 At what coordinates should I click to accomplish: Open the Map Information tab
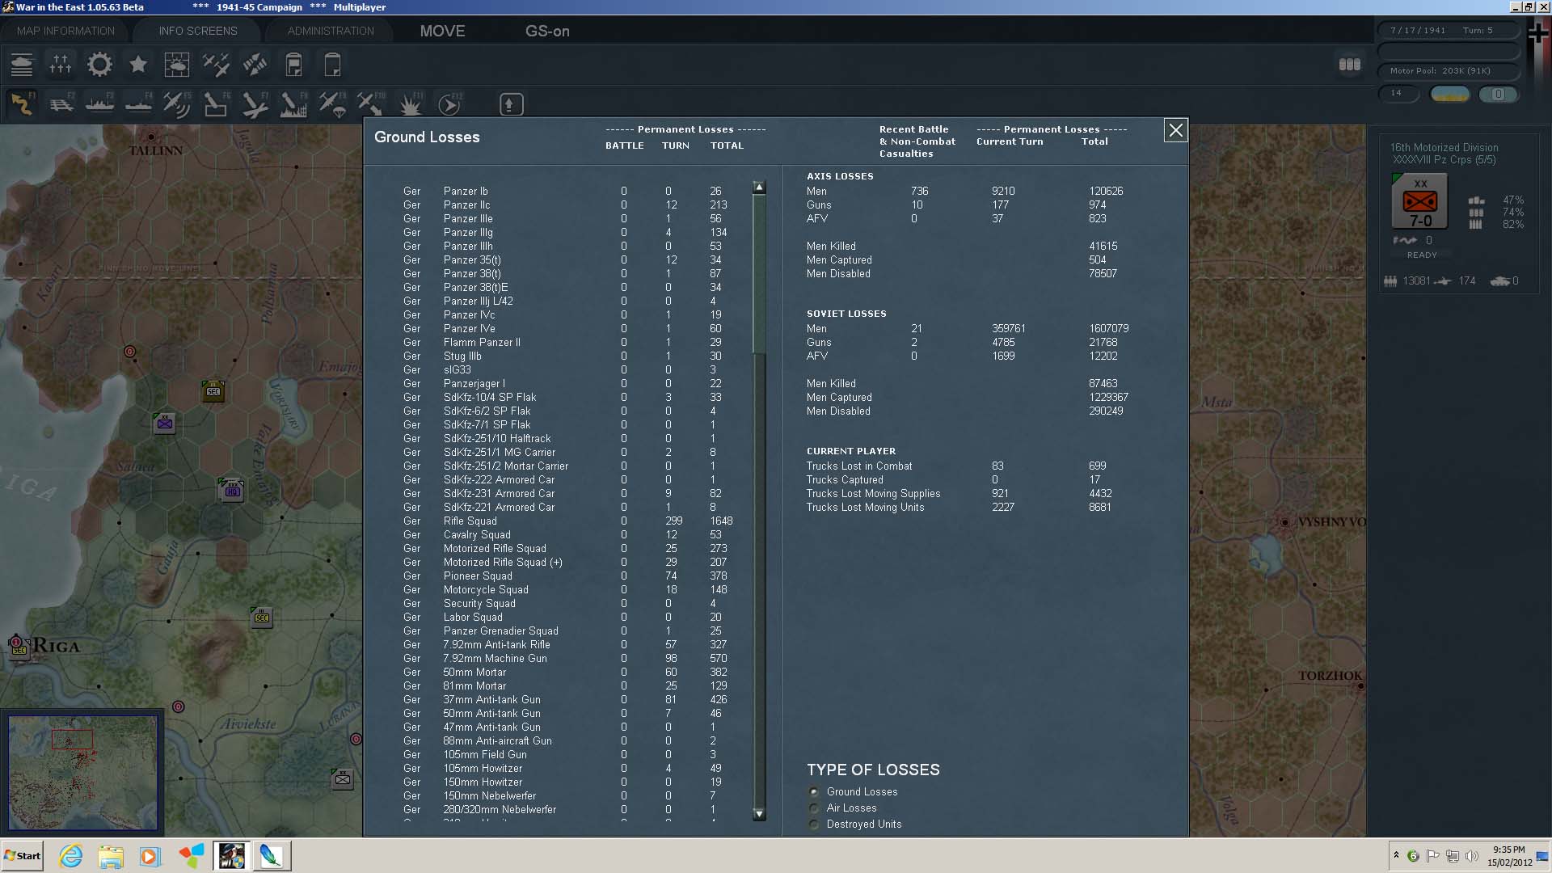coord(65,31)
